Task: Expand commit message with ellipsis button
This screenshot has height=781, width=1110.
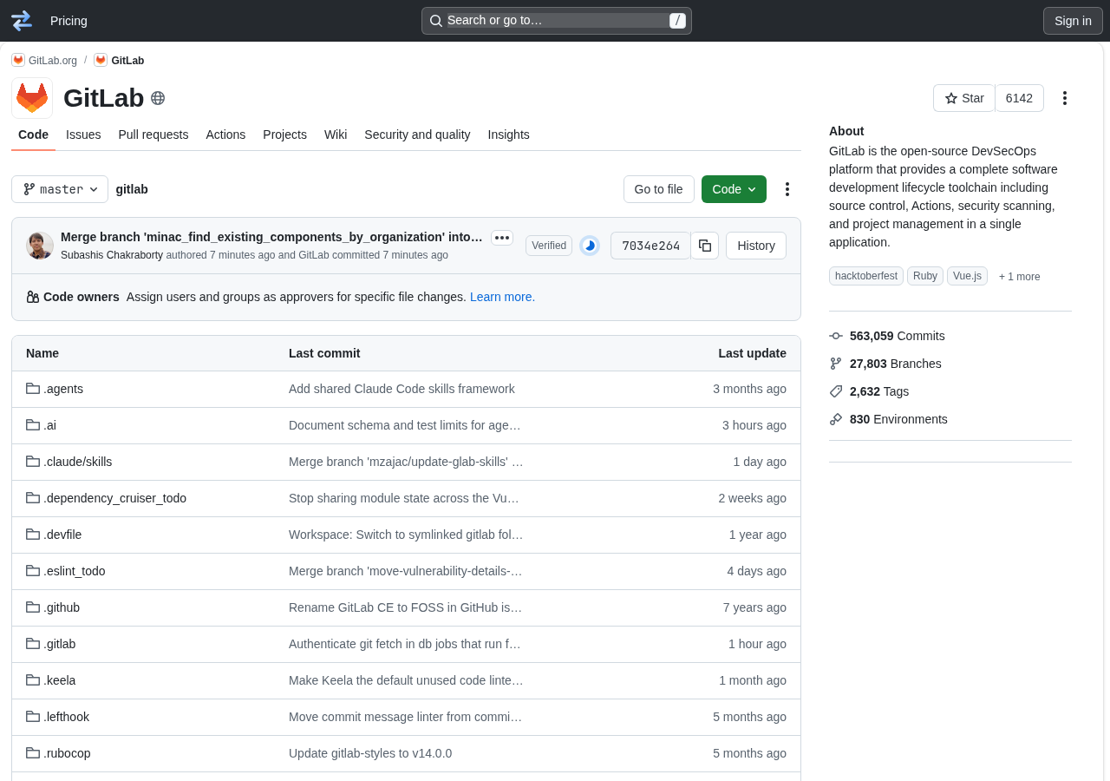Action: tap(502, 238)
